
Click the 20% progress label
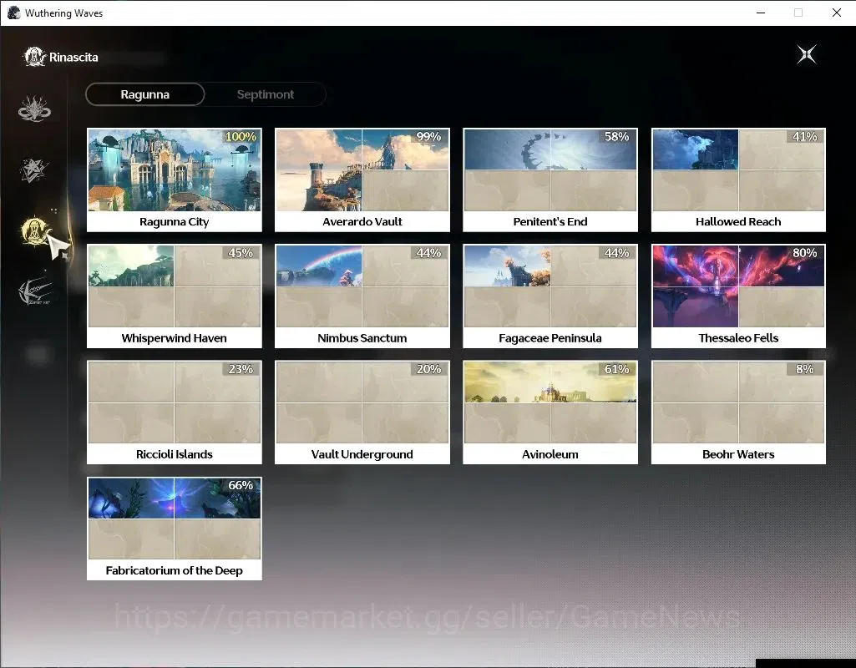[428, 369]
